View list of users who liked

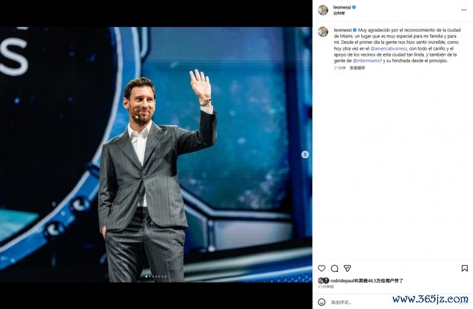point(379,281)
